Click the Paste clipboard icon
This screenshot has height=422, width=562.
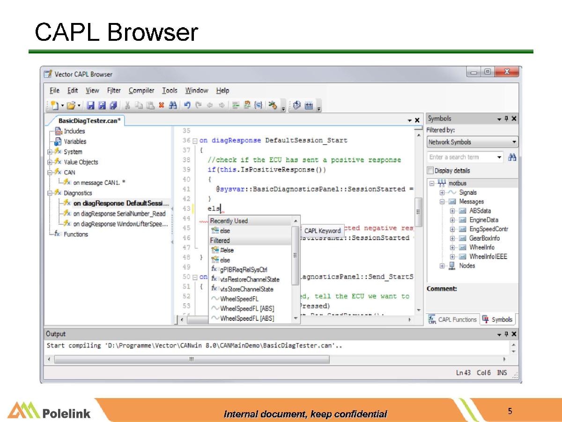[150, 105]
